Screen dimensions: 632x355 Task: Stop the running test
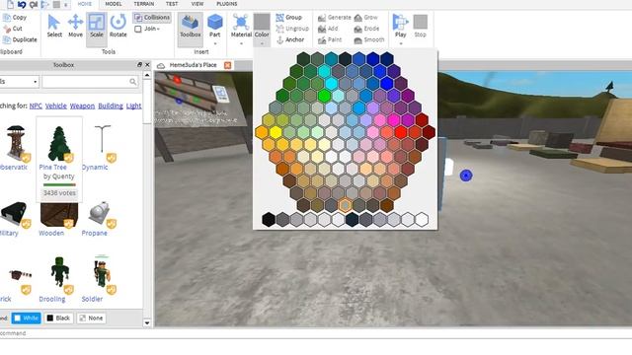420,27
